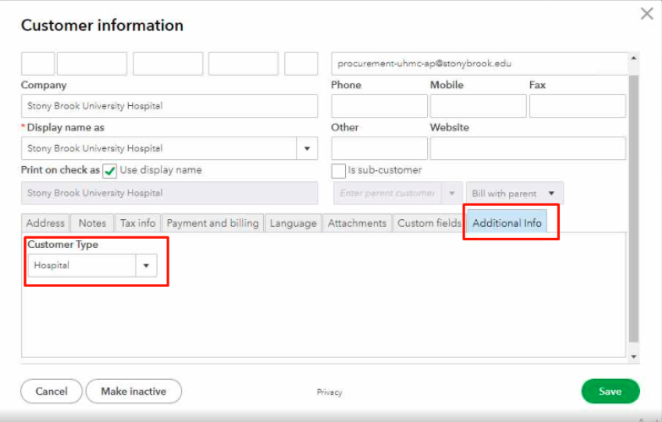662x422 pixels.
Task: Switch to the Address tab
Action: tap(45, 223)
